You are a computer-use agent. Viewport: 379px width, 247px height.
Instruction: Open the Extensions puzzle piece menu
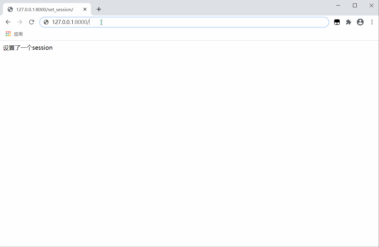coord(349,22)
